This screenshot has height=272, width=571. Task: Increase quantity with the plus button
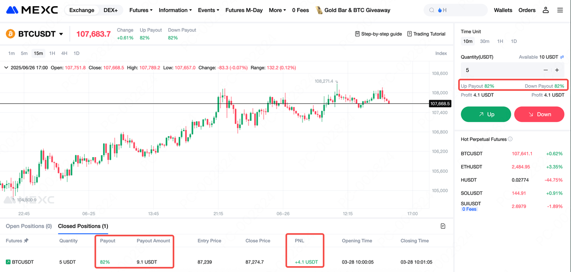point(557,70)
